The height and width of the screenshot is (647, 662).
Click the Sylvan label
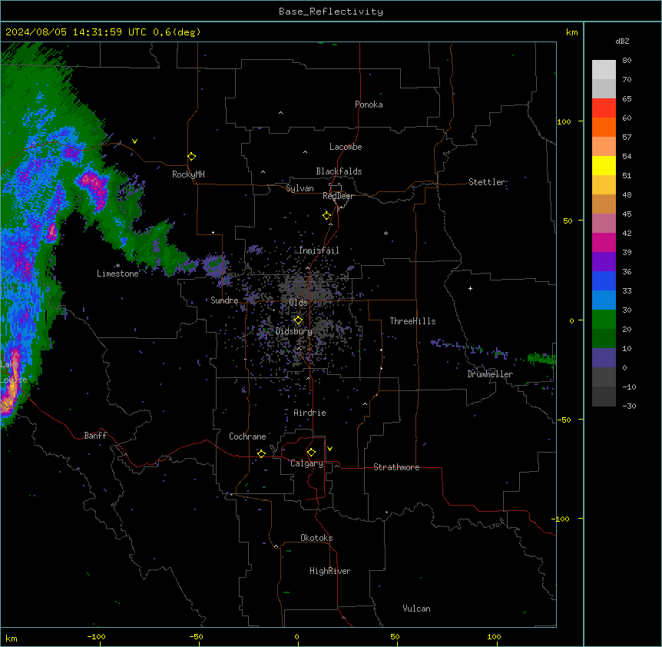tap(300, 188)
